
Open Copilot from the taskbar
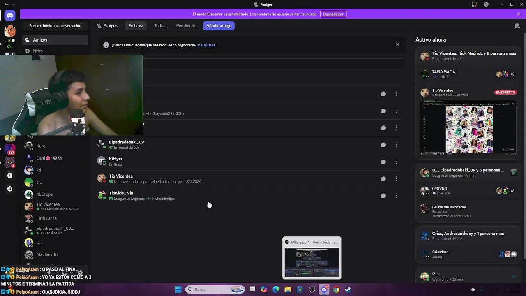264,289
